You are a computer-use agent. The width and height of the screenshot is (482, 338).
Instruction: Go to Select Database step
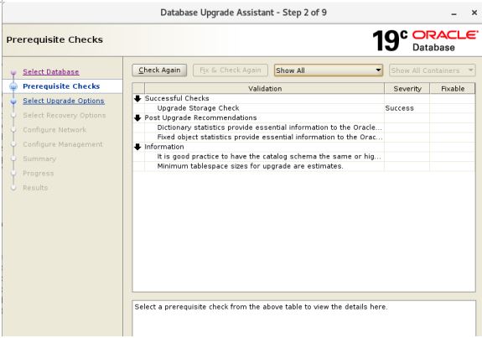click(51, 71)
